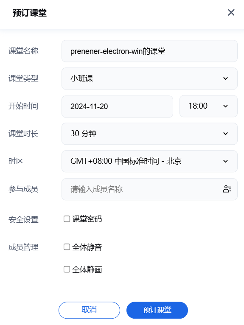Click the 全体静音 label text

(x=87, y=247)
